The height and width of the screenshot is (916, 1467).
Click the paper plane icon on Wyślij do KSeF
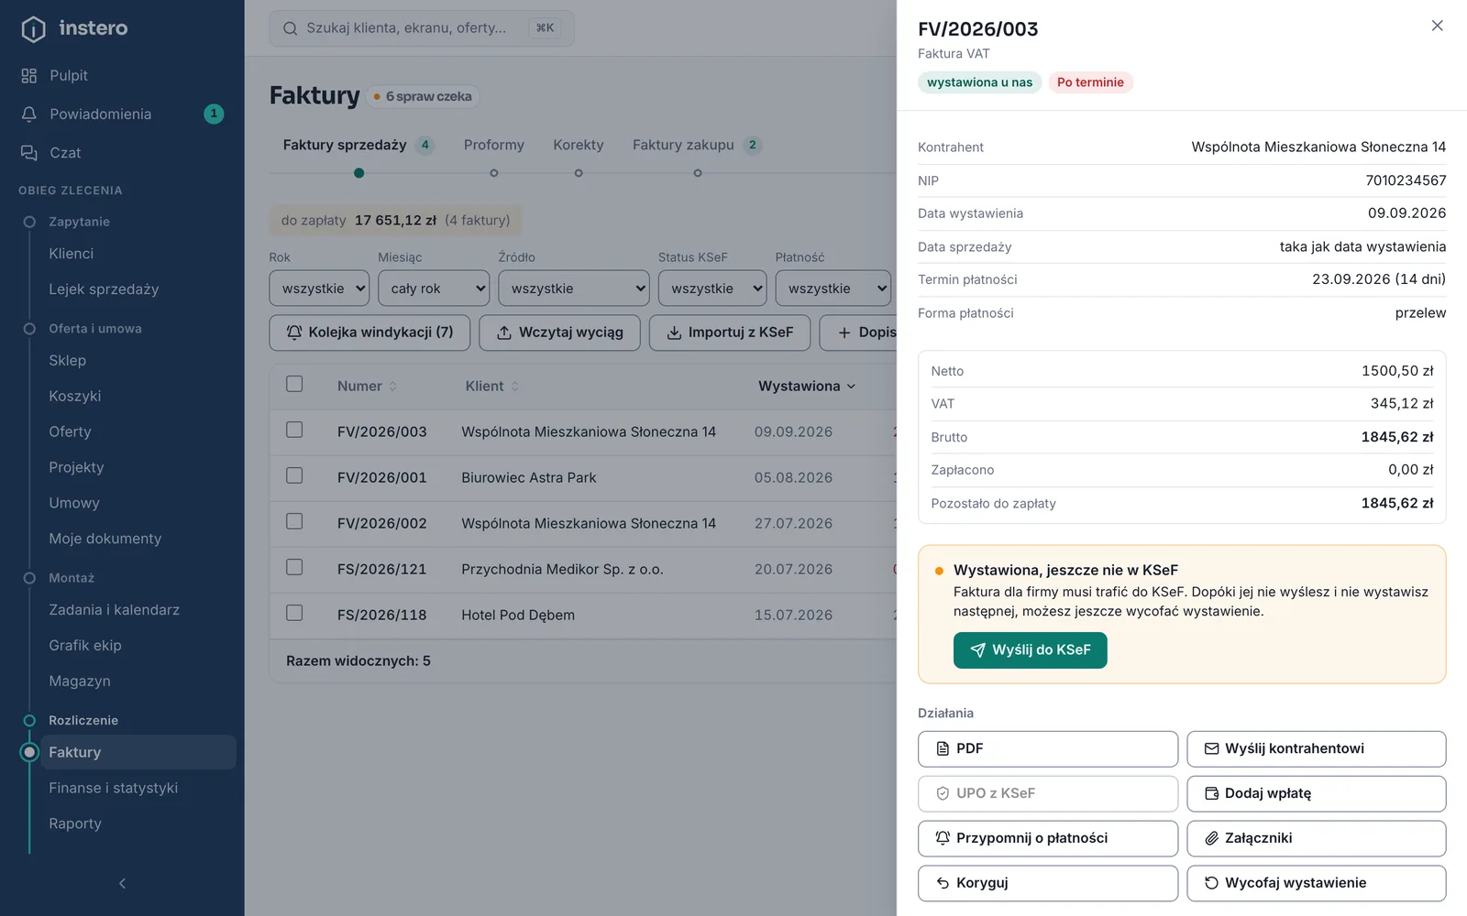[977, 650]
